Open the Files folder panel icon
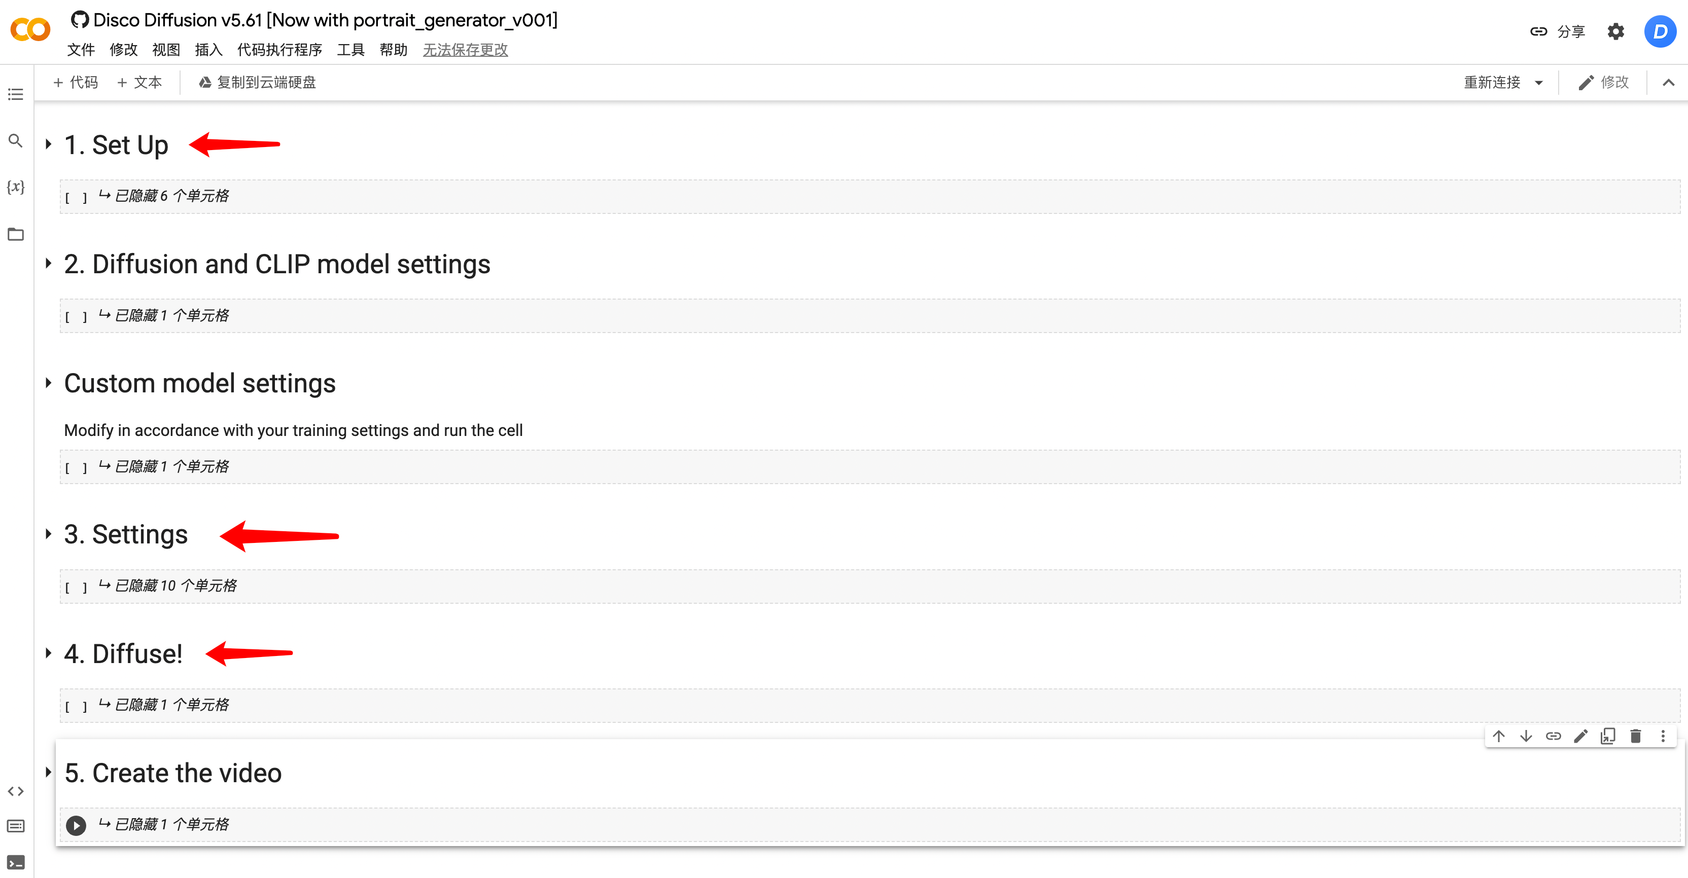Viewport: 1688px width, 878px height. [x=16, y=234]
